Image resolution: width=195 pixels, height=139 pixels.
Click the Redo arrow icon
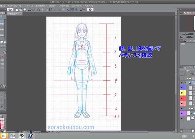coord(34,10)
